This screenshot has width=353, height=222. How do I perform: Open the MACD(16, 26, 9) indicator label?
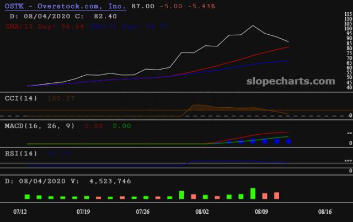click(x=39, y=126)
